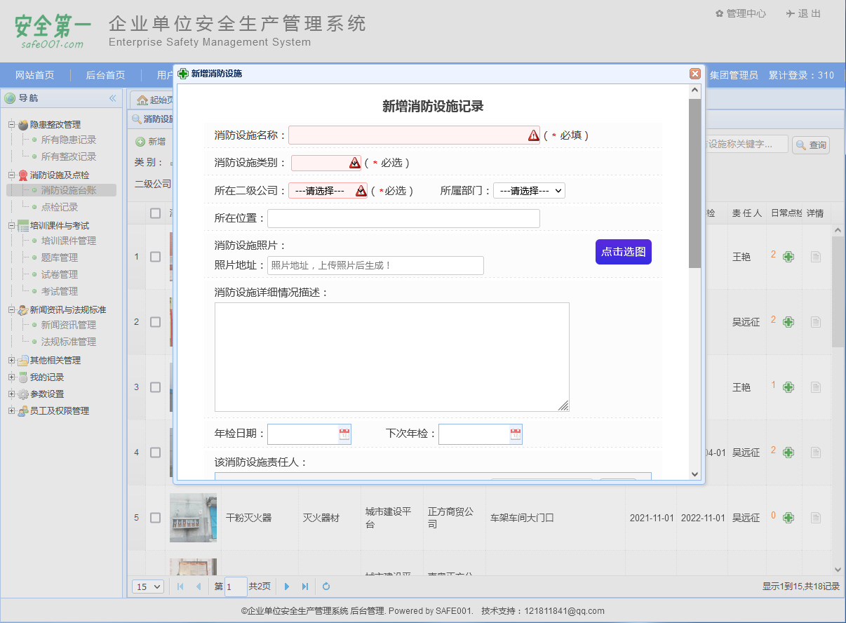The height and width of the screenshot is (623, 846).
Task: Click the page number input box
Action: pos(236,587)
